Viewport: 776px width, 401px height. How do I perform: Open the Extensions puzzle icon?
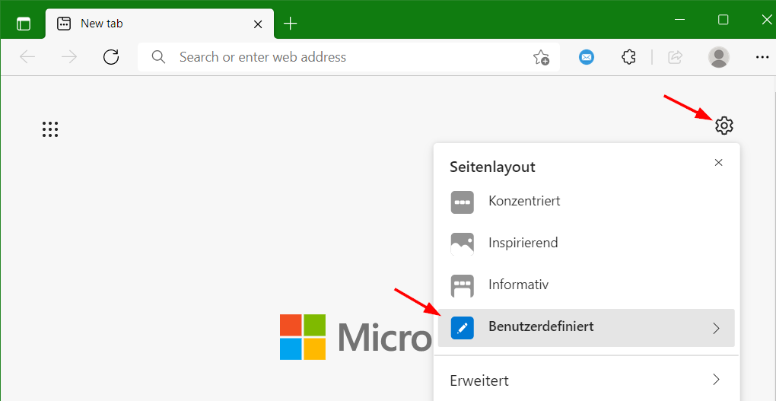pyautogui.click(x=628, y=57)
